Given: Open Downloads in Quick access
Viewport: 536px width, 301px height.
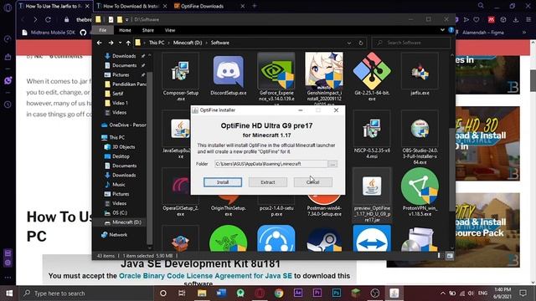Looking at the screenshot, I should click(x=124, y=56).
